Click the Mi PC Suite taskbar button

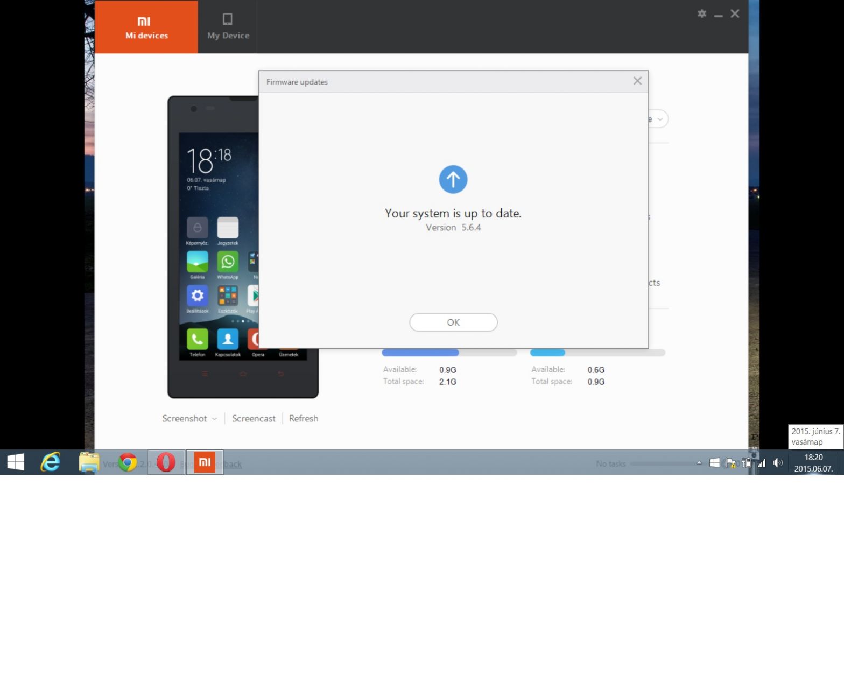(x=205, y=462)
